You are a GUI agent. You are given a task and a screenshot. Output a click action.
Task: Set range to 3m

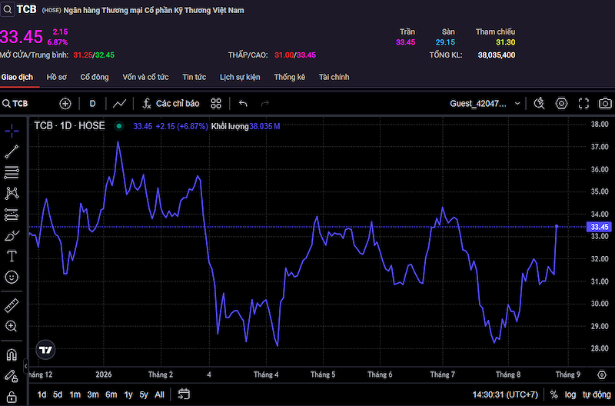[x=93, y=394]
